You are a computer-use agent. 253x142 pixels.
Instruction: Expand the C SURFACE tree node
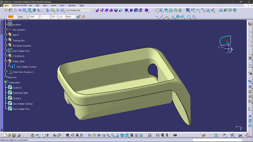[5, 56]
